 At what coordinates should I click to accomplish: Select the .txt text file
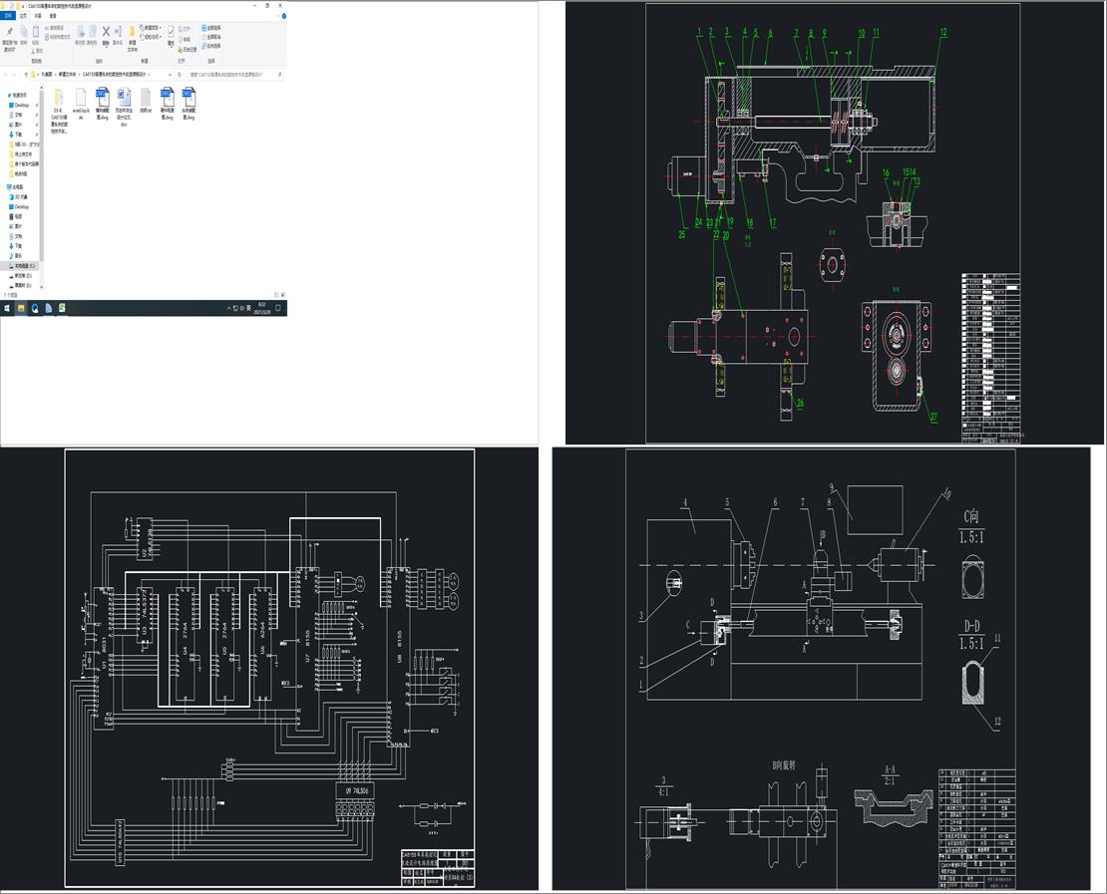147,100
